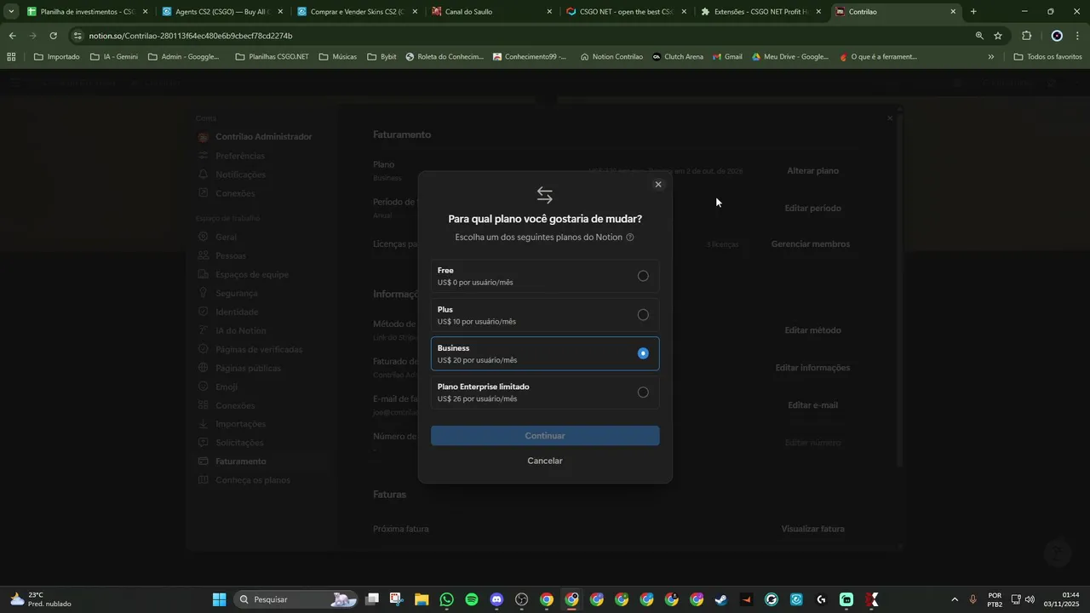Open Notion Contrilao bookmark

point(611,57)
